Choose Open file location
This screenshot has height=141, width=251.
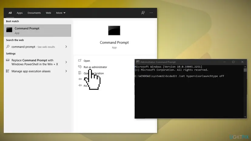94,73
